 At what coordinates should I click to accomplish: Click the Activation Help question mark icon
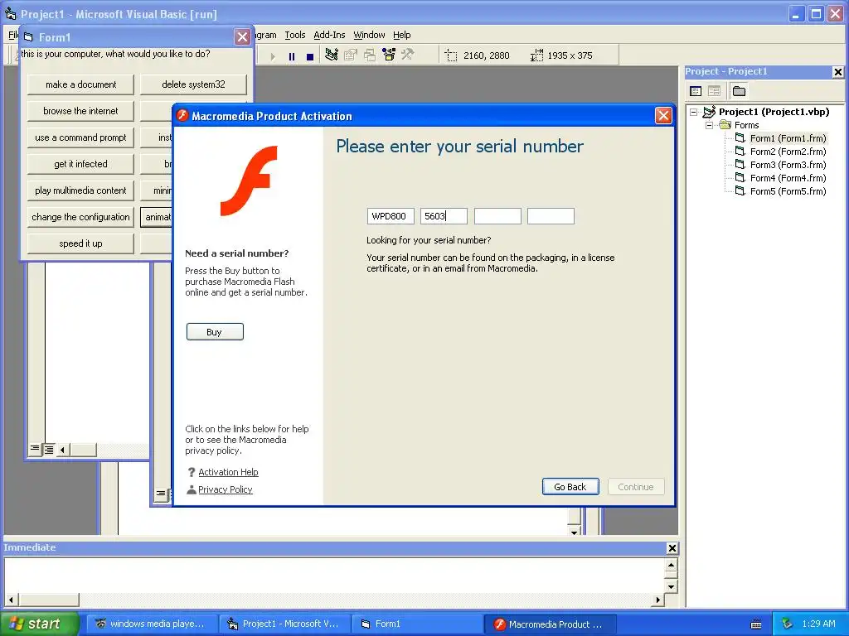(192, 472)
